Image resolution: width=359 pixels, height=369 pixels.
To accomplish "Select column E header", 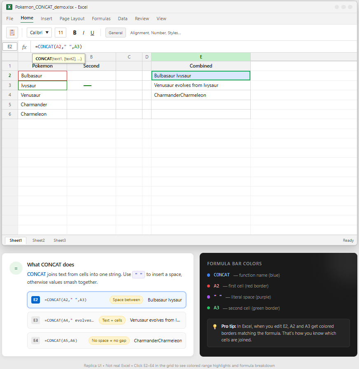I will coord(201,57).
